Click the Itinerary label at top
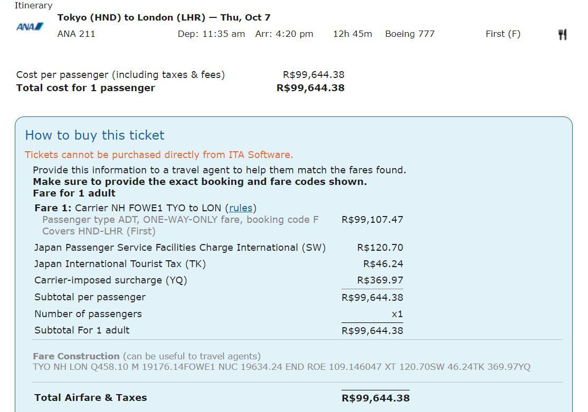588x412 pixels. click(x=33, y=6)
